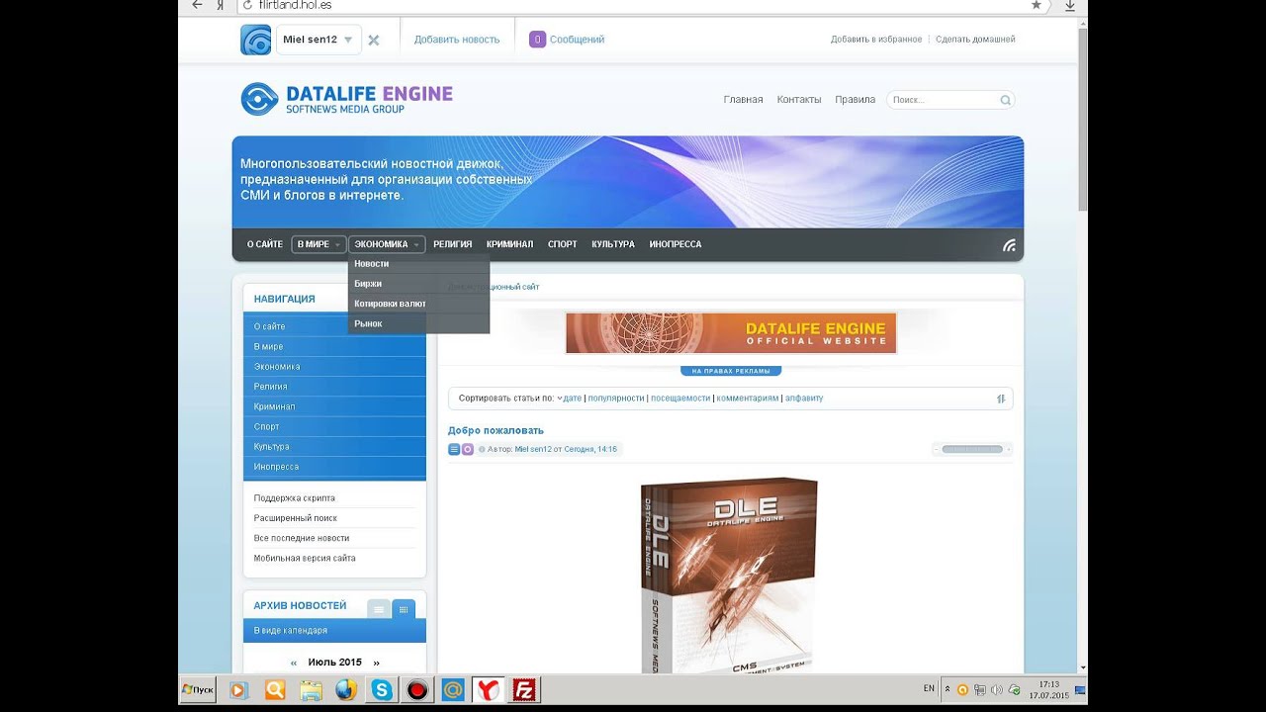
Task: Switch archive to list view tab icon
Action: [379, 609]
